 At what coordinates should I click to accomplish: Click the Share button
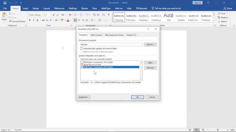[228, 8]
